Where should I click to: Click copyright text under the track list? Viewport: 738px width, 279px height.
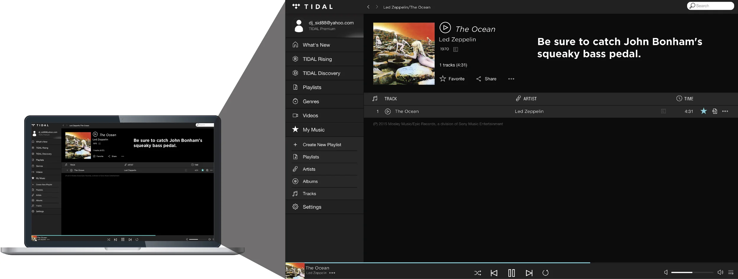click(x=438, y=124)
